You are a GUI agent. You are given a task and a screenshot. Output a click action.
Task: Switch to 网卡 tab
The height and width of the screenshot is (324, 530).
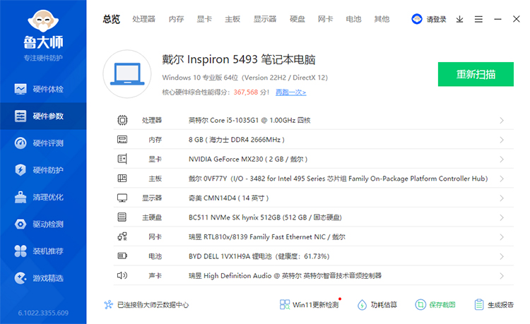326,19
